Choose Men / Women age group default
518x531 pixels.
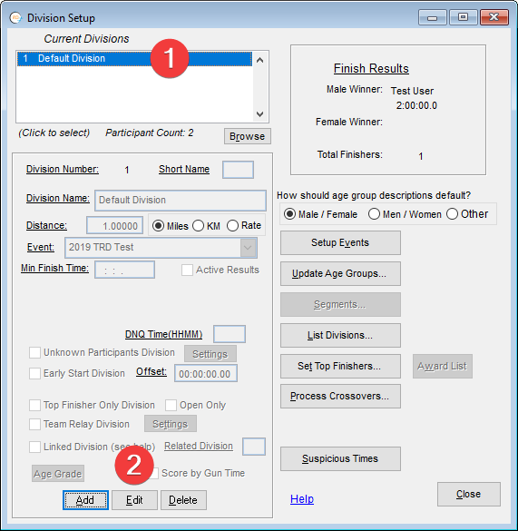point(405,214)
